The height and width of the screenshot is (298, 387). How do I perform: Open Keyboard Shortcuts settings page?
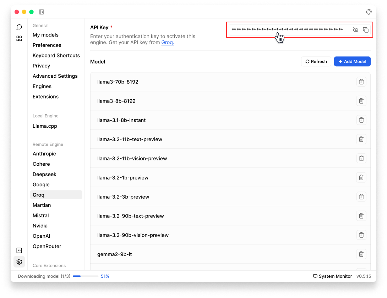pos(56,55)
